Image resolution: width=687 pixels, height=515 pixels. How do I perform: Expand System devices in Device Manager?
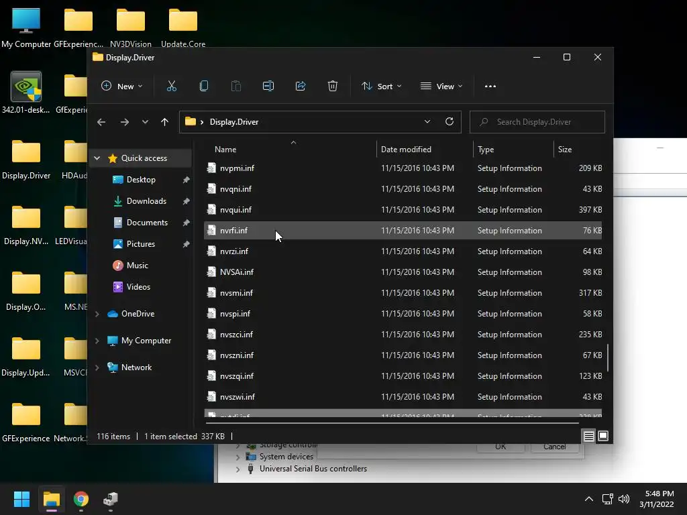pyautogui.click(x=238, y=457)
